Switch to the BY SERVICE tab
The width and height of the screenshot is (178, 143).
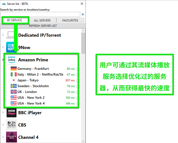15,20
